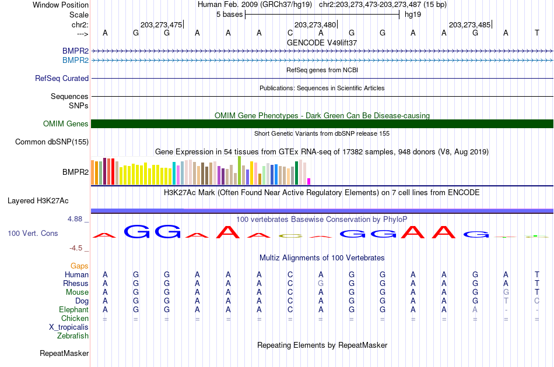Click the Scale label
Screen dimensions: 554x367
coord(79,15)
